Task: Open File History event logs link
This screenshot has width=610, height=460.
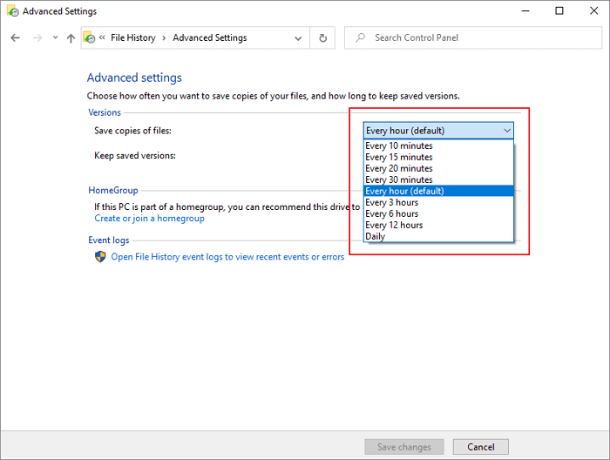Action: tap(227, 257)
